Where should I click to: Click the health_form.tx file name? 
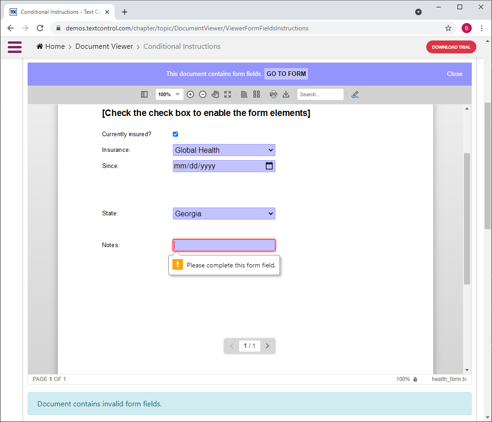coord(449,379)
